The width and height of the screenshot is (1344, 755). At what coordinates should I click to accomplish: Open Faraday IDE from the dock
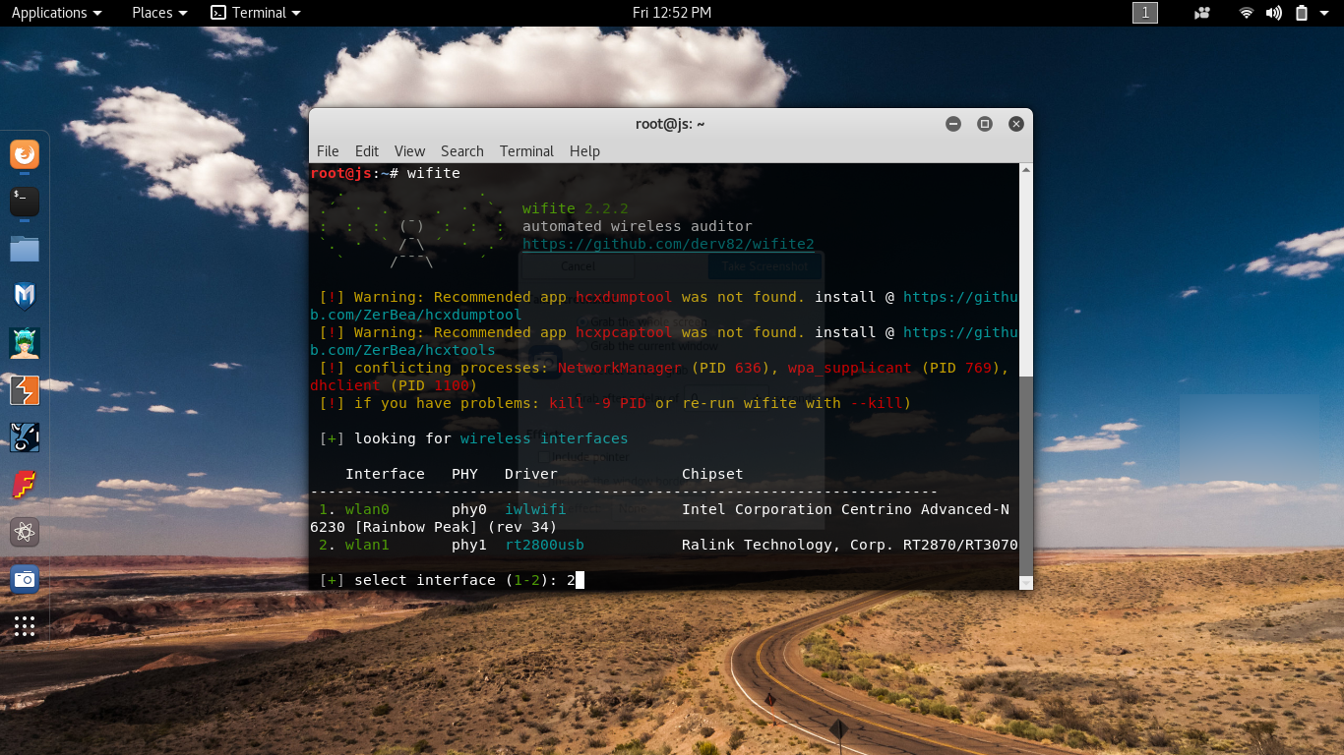click(25, 485)
